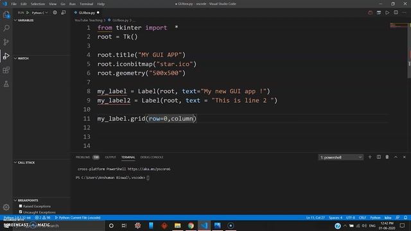
Task: Select the GUIbox.py editor tab
Action: click(87, 13)
